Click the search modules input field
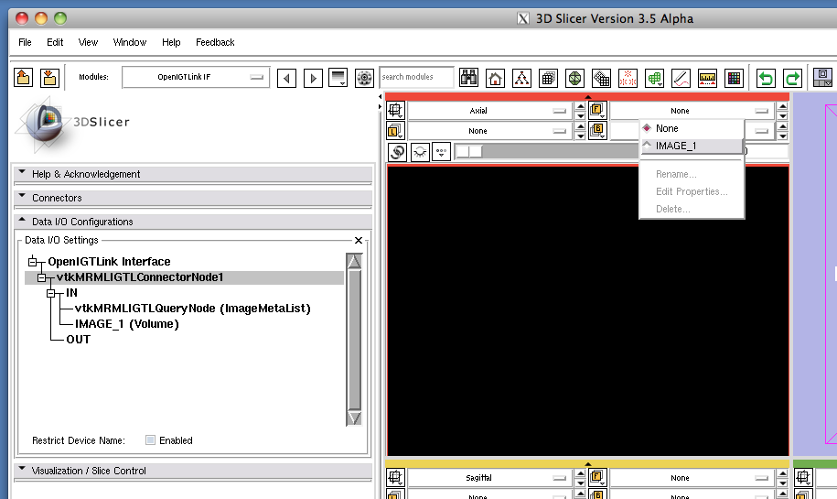This screenshot has width=837, height=499. point(416,78)
